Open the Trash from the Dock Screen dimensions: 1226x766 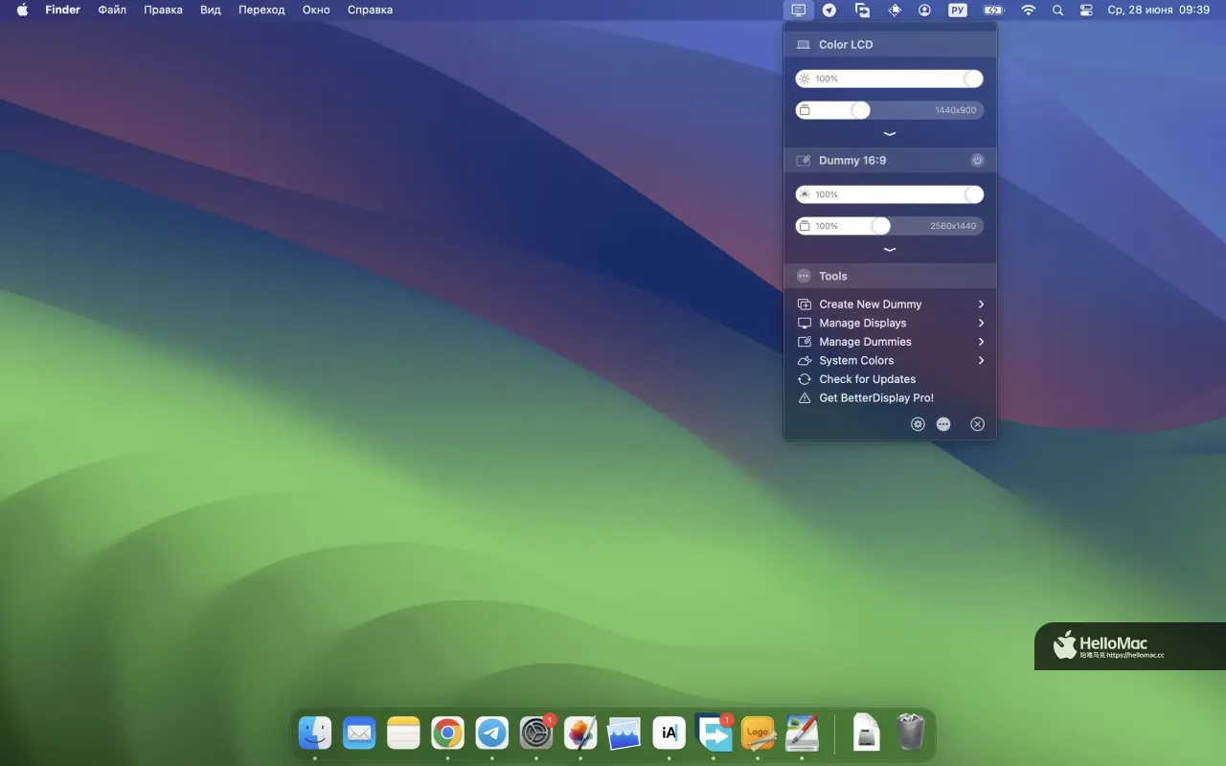pos(911,733)
